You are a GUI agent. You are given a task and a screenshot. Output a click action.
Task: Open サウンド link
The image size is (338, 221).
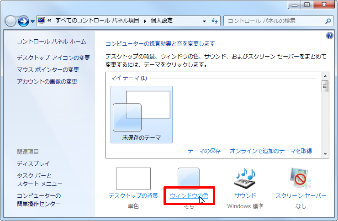tap(245, 195)
